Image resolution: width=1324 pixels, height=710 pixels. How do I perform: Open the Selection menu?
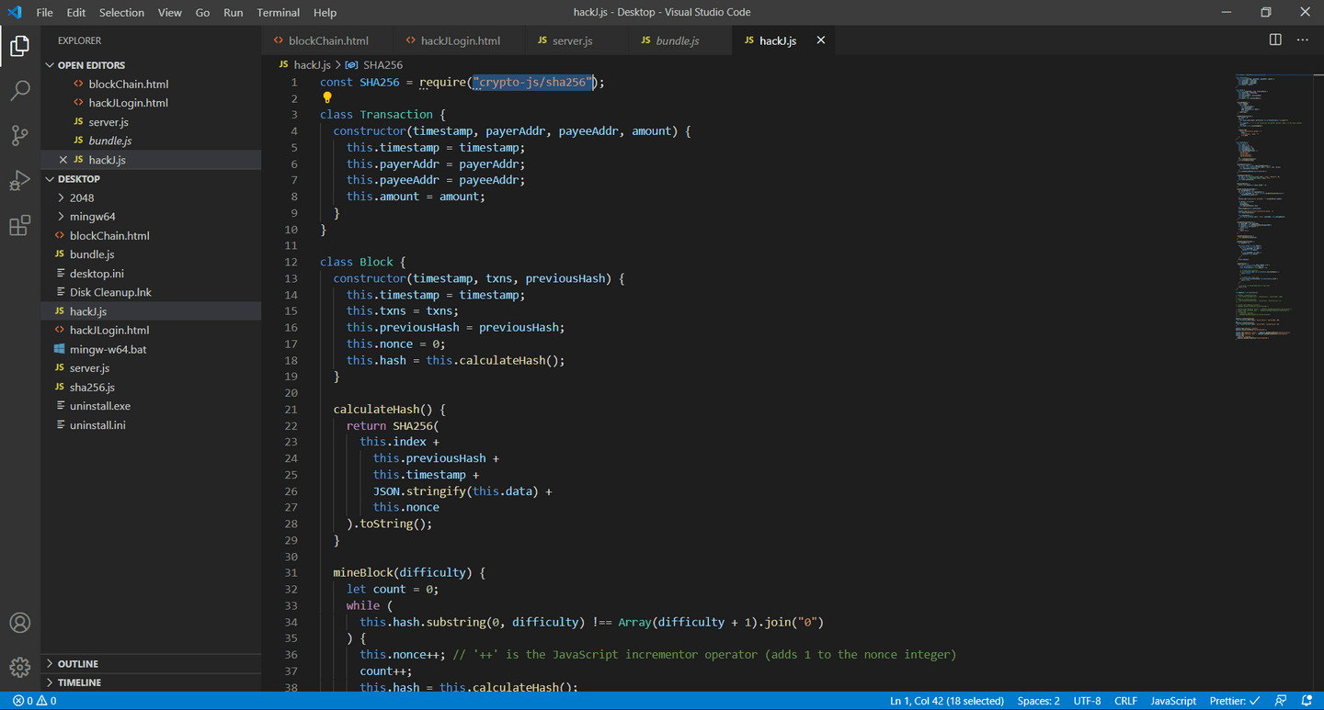tap(122, 12)
